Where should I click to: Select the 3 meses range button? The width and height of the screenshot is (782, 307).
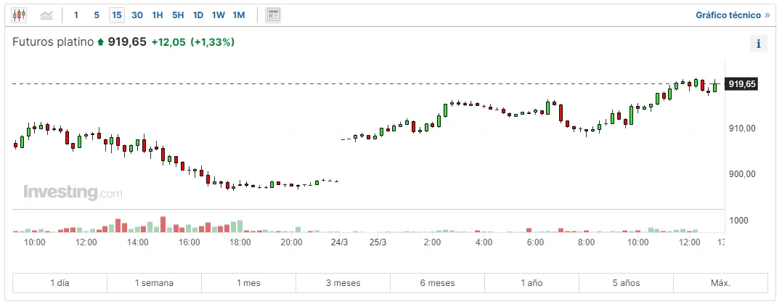point(343,283)
